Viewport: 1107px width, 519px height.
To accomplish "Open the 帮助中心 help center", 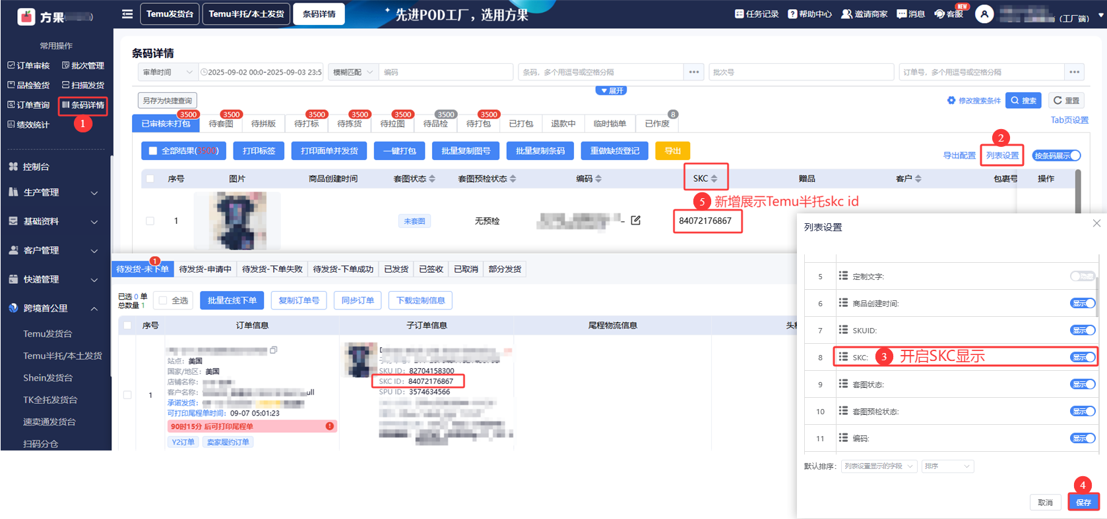I will click(809, 14).
